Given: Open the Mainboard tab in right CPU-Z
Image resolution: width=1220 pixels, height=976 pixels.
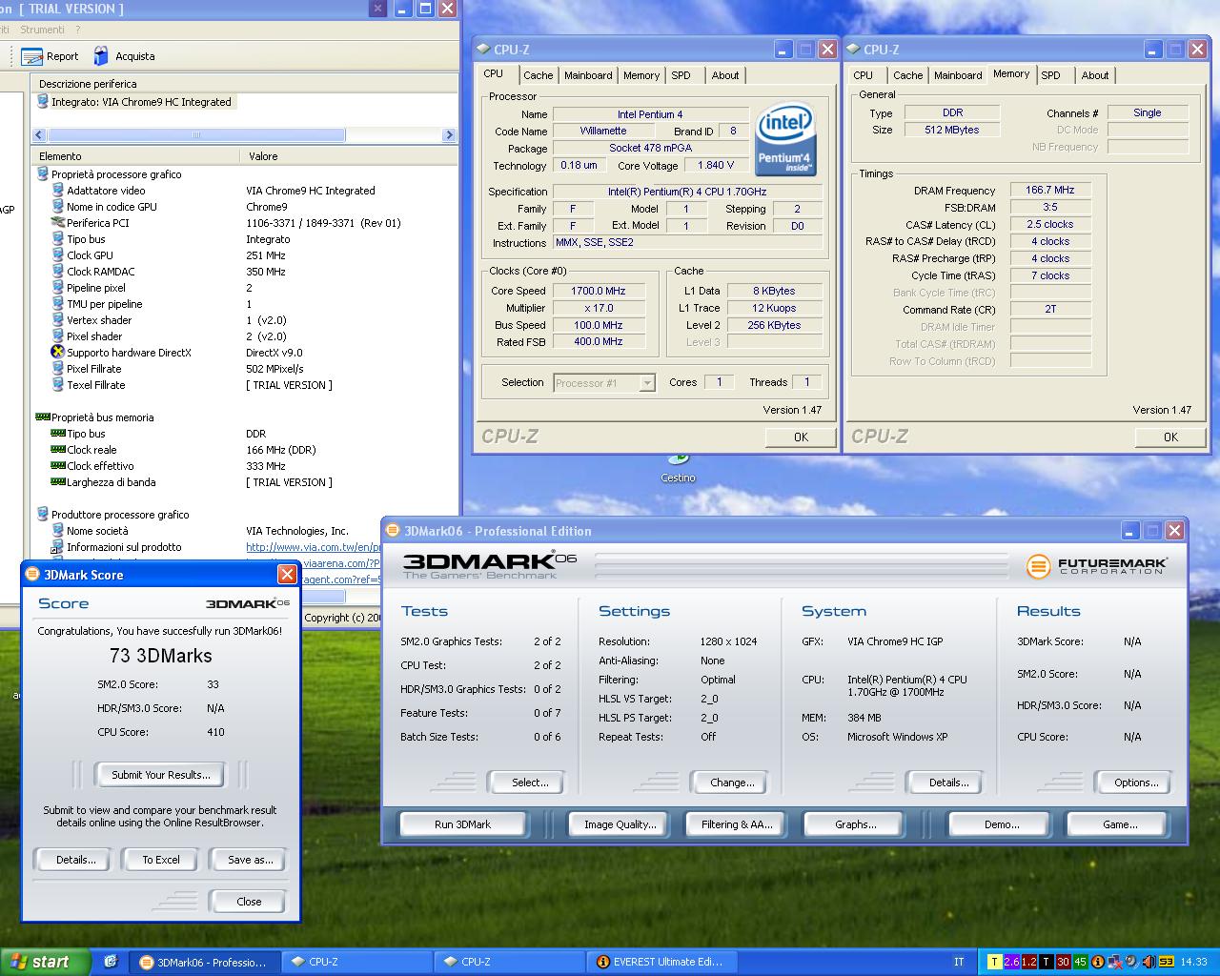Looking at the screenshot, I should pyautogui.click(x=958, y=75).
